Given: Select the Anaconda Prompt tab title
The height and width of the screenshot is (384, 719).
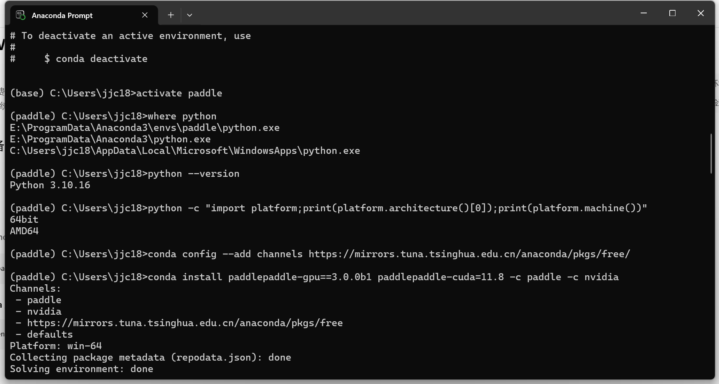Looking at the screenshot, I should 62,16.
